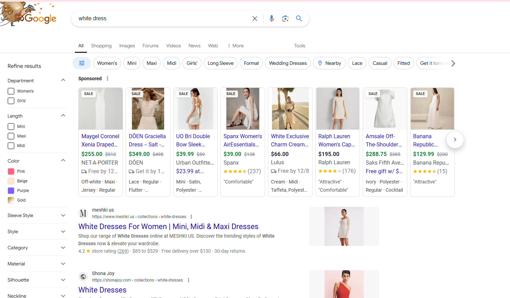Open the Spanx AirEssentials product title

click(x=243, y=140)
